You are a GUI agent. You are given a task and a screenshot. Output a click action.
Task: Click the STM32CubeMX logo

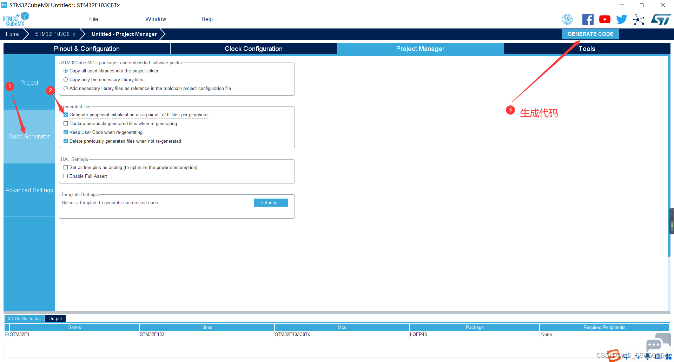[x=15, y=19]
